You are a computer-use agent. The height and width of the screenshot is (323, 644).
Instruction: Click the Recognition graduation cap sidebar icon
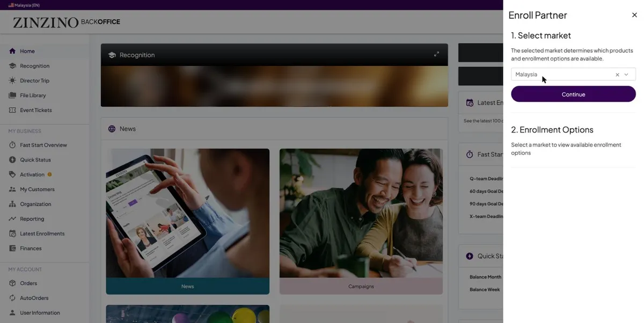pyautogui.click(x=12, y=66)
